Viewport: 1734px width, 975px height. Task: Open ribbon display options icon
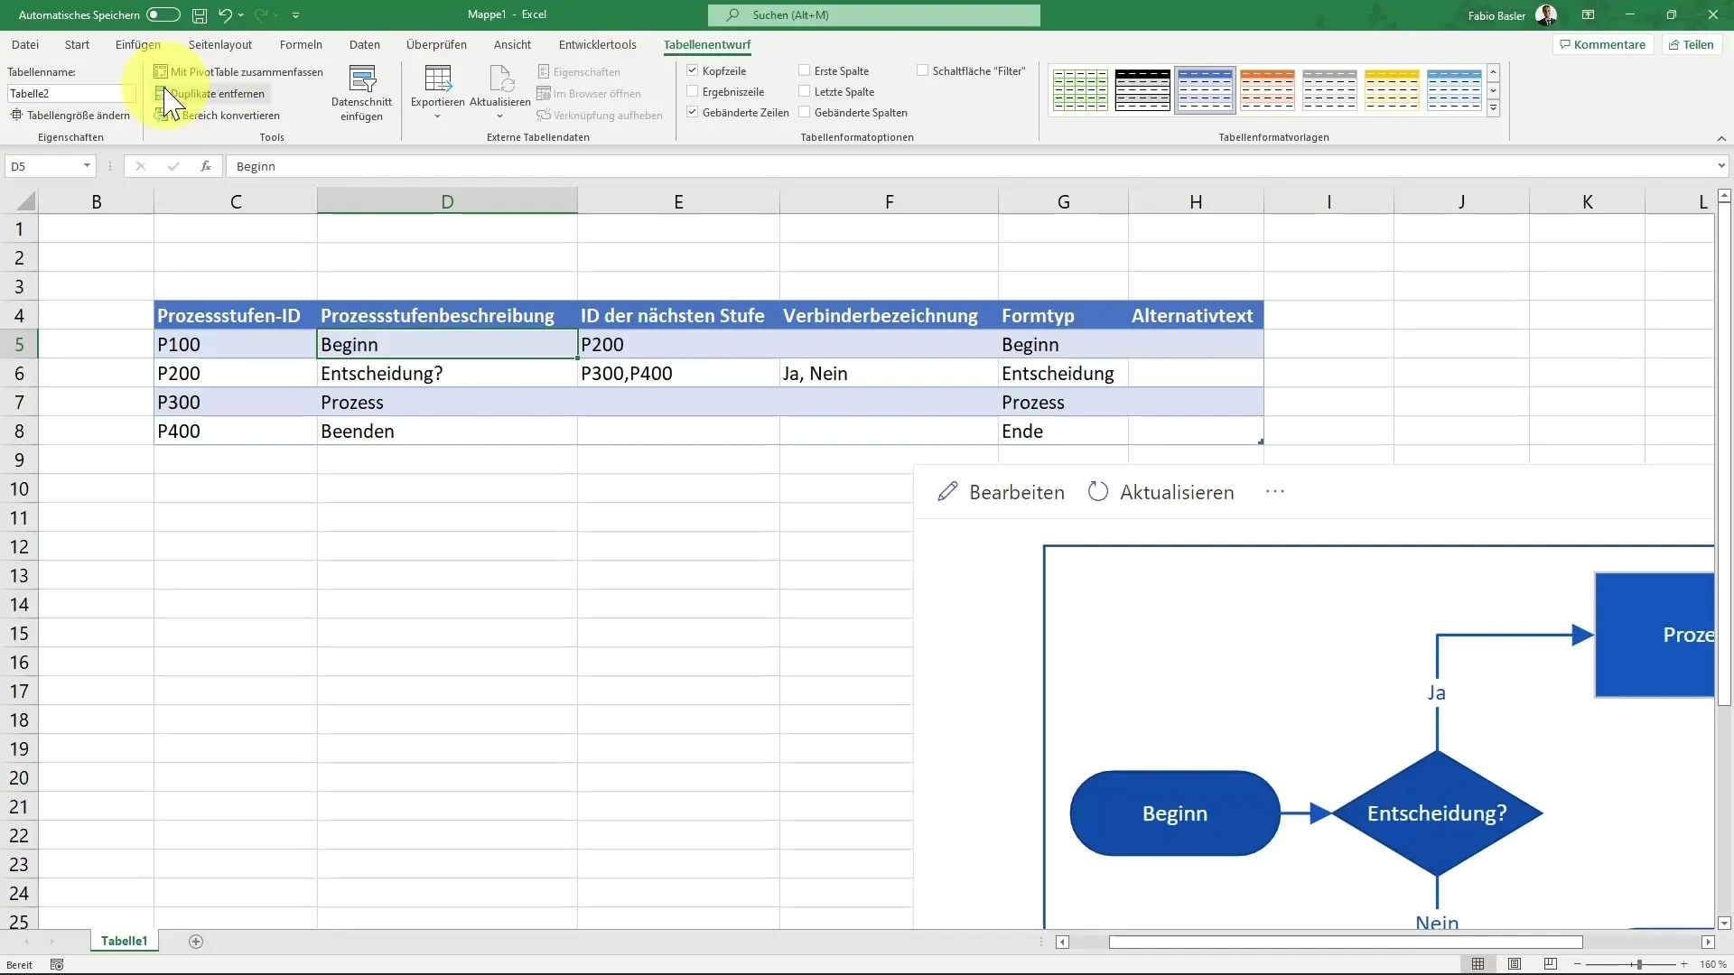(1589, 15)
